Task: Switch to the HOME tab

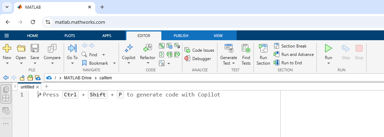Action: click(33, 36)
